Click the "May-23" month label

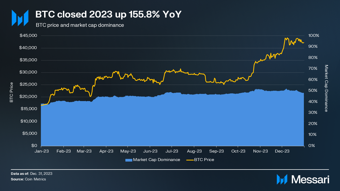tap(128, 151)
